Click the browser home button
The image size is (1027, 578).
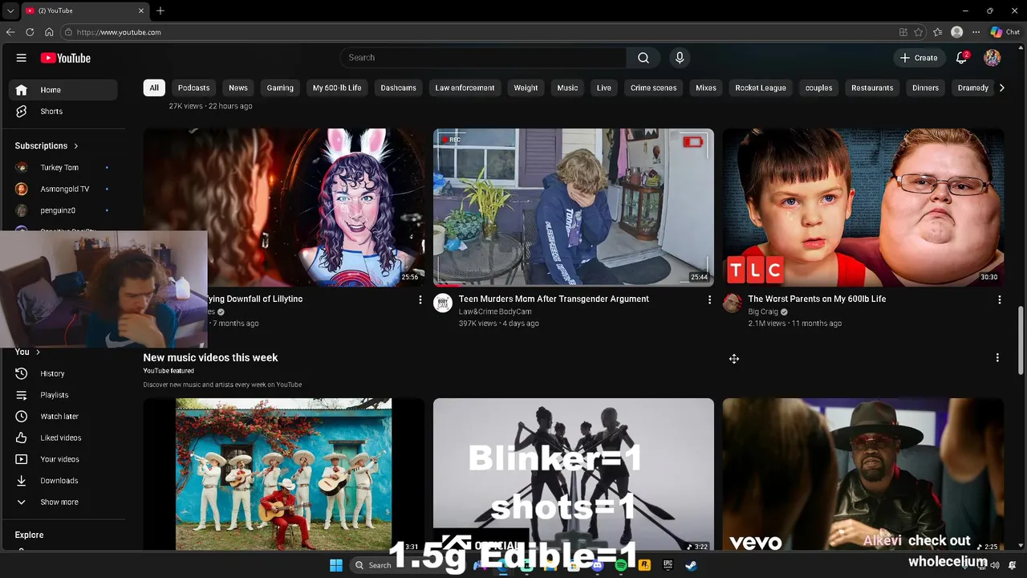[x=49, y=32]
